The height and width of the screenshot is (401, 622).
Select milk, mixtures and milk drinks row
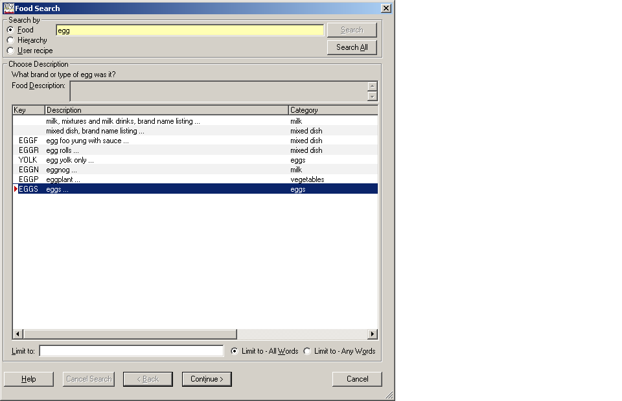pyautogui.click(x=195, y=121)
